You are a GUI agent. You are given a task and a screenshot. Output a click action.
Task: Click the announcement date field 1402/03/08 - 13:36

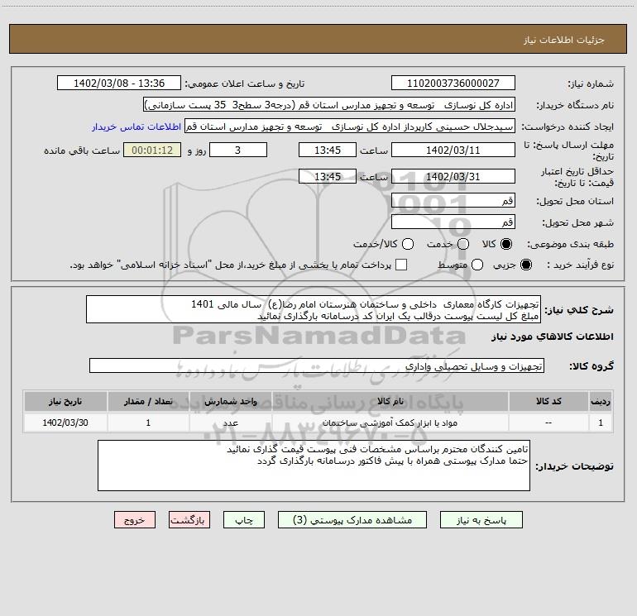click(119, 84)
